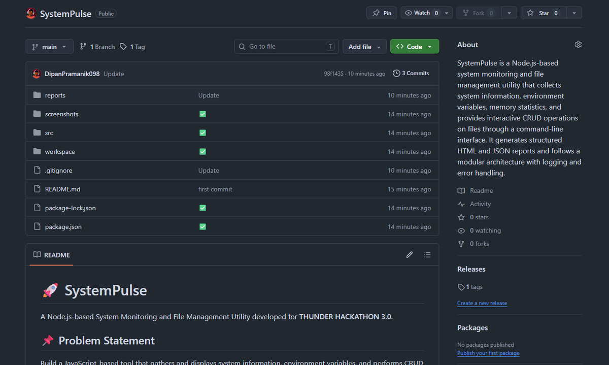Pin the repository with Pin button

[x=382, y=13]
